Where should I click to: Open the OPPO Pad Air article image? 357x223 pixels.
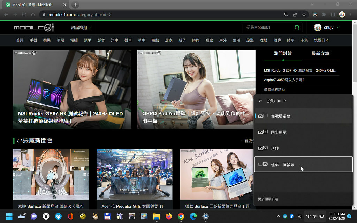[196, 90]
